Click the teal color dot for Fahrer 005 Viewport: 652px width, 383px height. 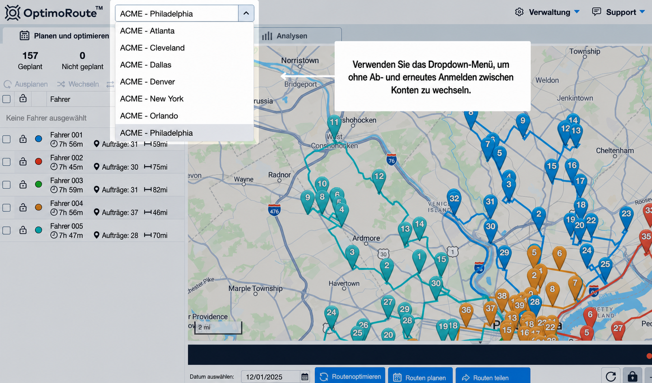[x=39, y=230]
